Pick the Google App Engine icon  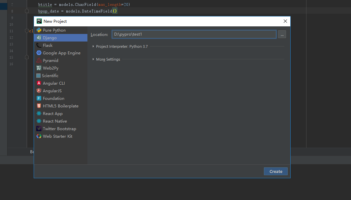tap(39, 53)
